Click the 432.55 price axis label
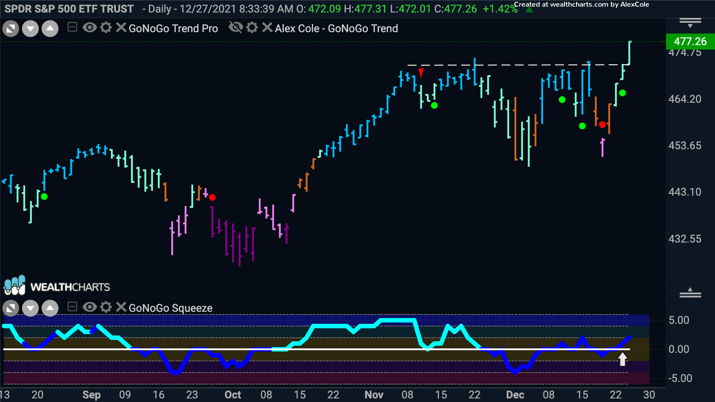The height and width of the screenshot is (402, 715). click(685, 239)
